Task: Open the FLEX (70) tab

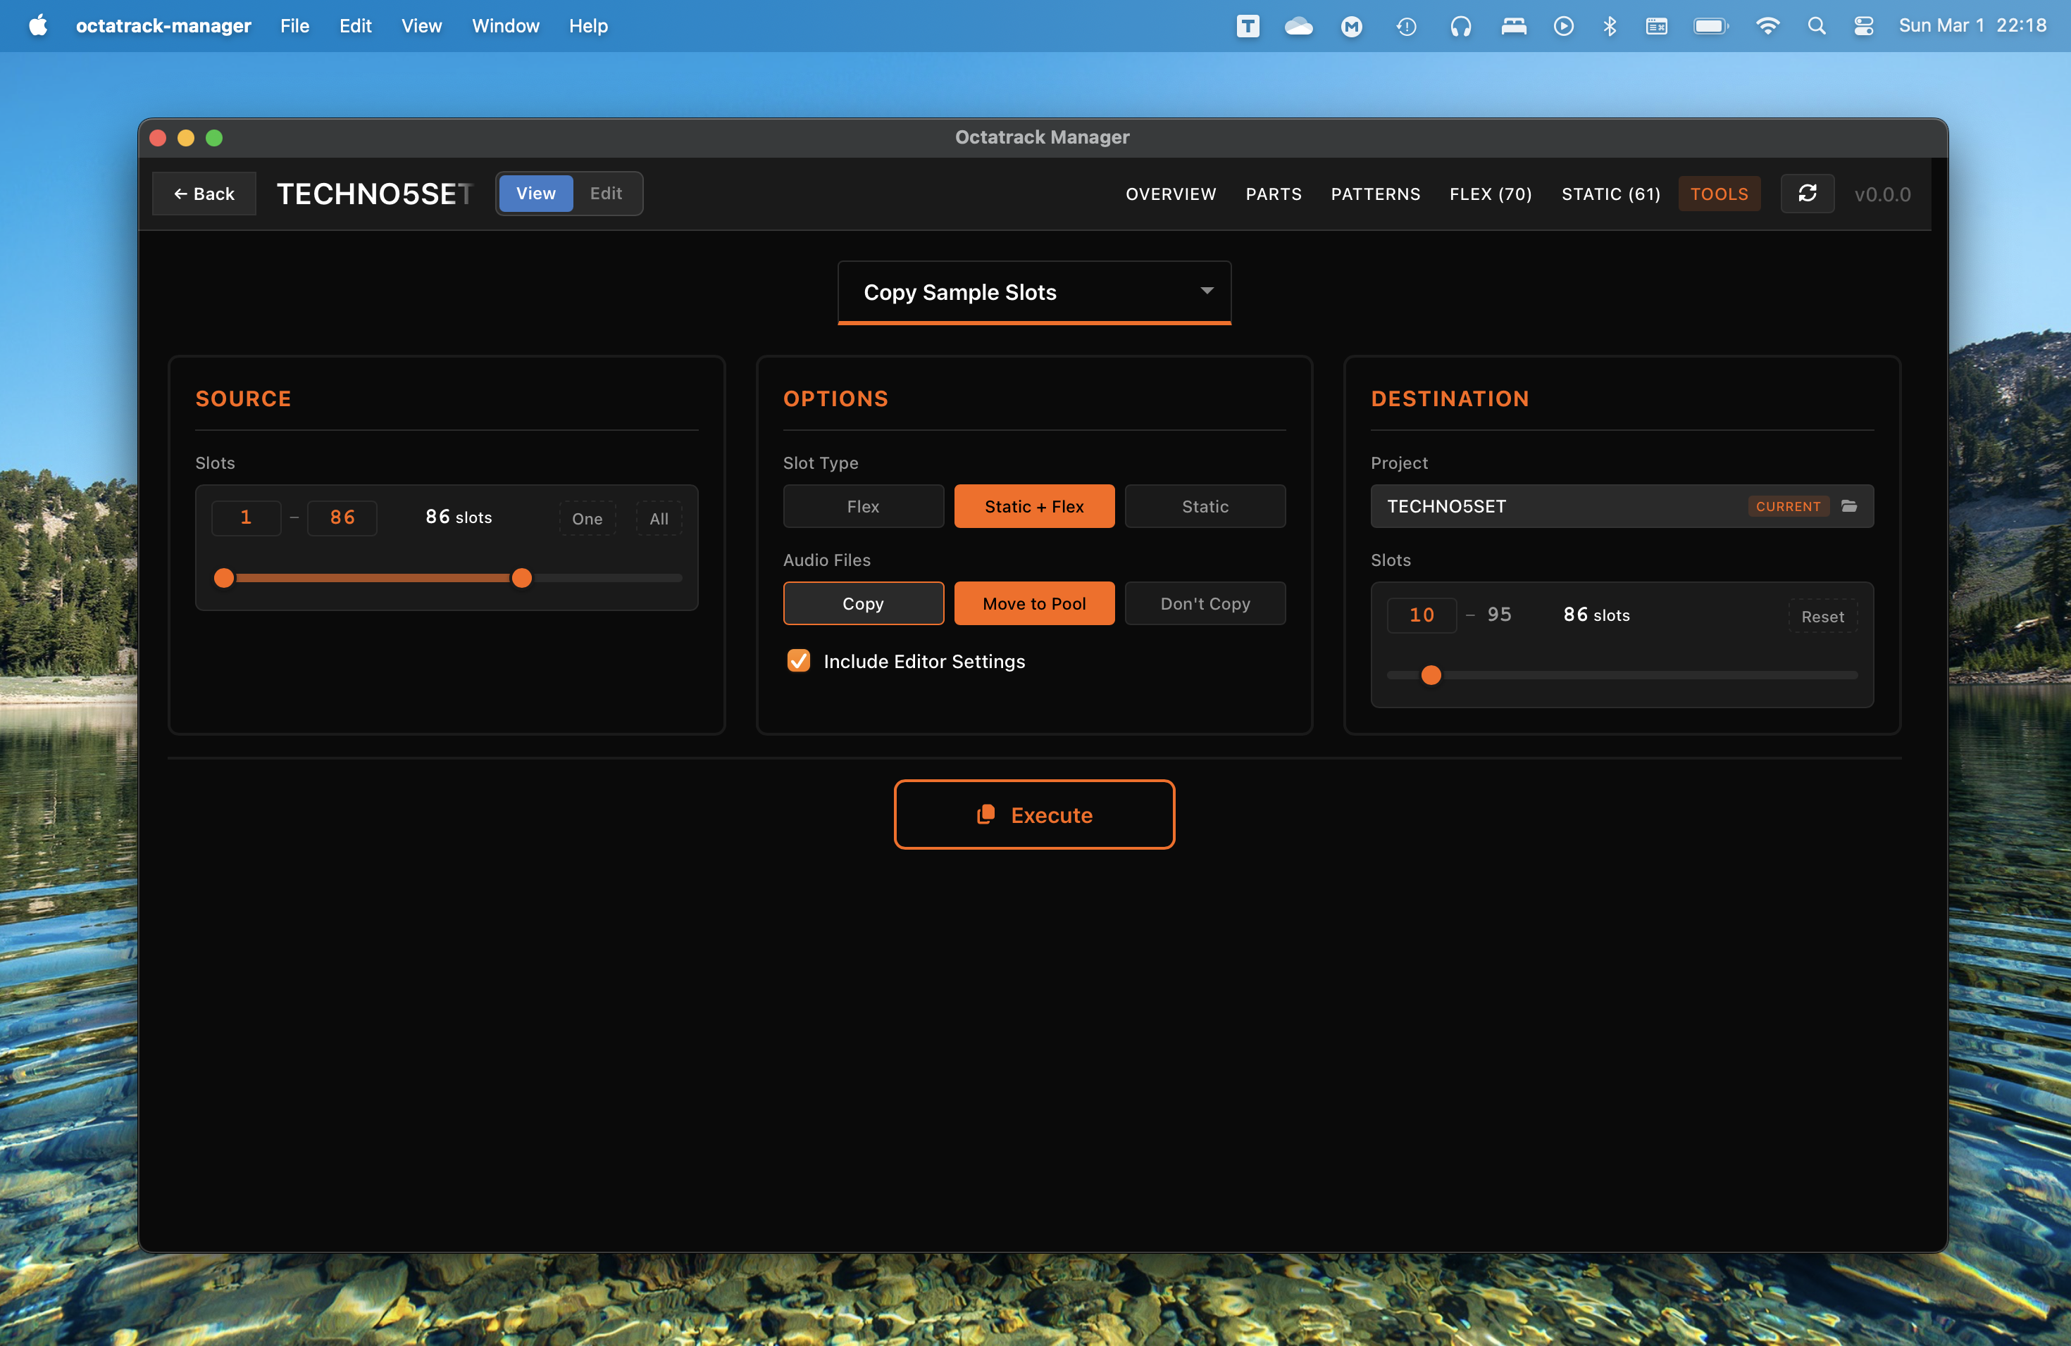Action: pyautogui.click(x=1490, y=194)
